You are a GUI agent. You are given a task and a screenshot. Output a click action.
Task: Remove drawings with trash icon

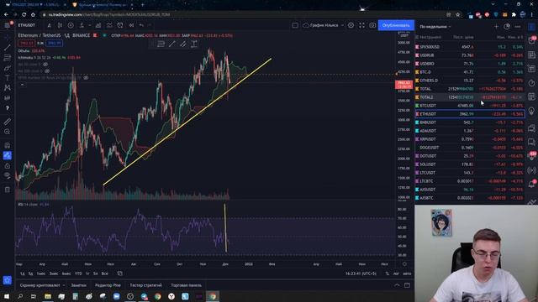8,190
